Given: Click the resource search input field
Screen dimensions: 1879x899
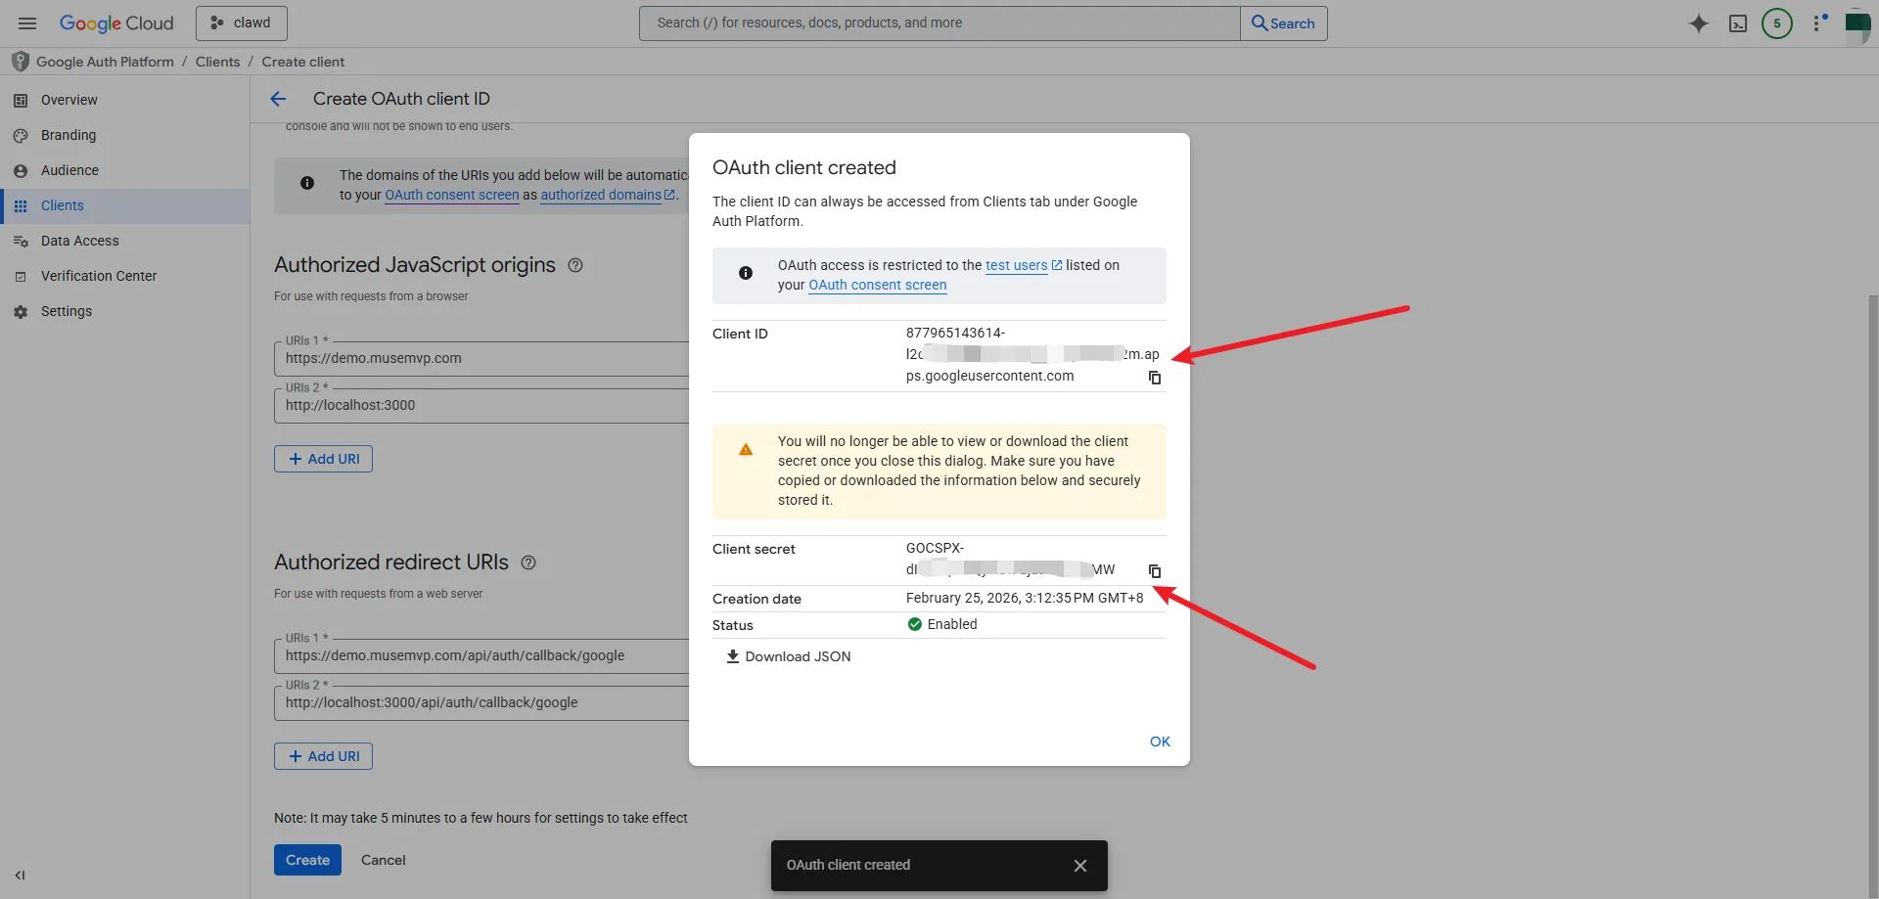Looking at the screenshot, I should [x=939, y=23].
